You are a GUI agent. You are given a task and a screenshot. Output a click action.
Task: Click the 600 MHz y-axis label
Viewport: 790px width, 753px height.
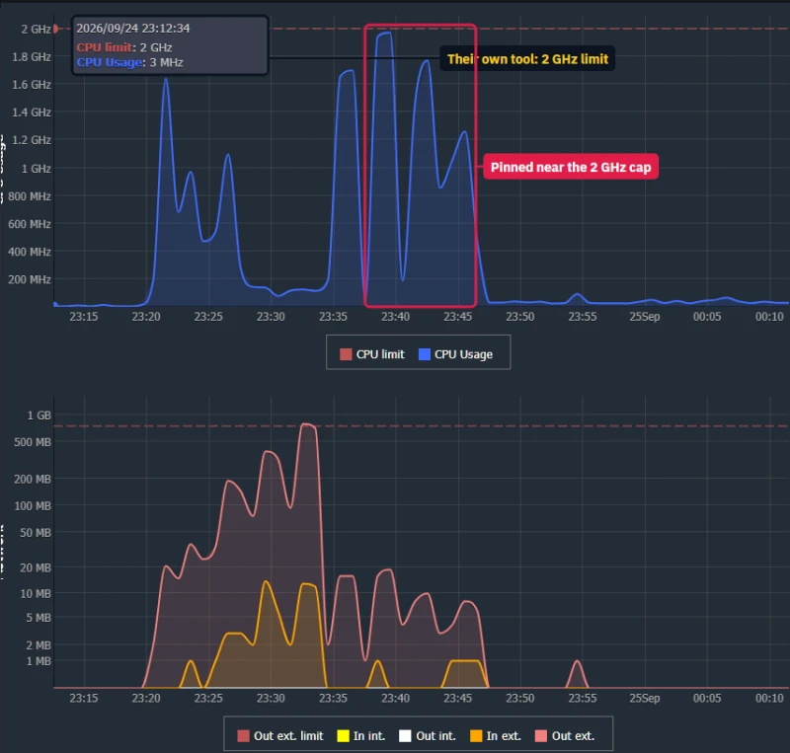pyautogui.click(x=30, y=224)
